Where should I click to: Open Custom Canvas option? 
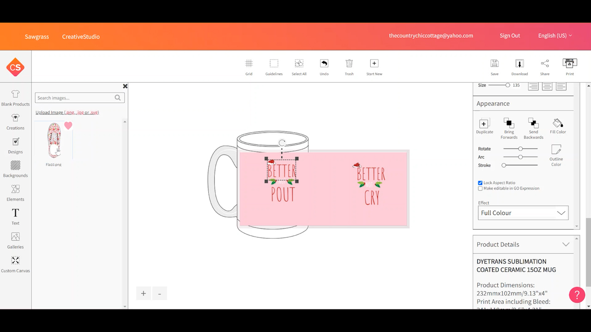(x=15, y=265)
